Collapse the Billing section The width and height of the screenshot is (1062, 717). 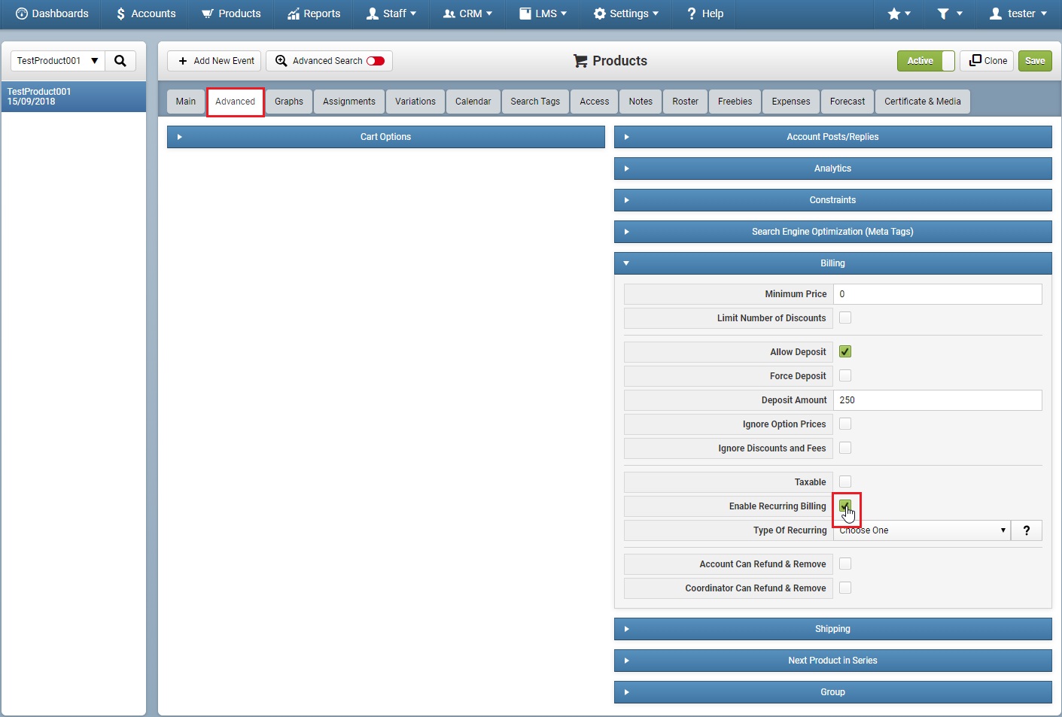coord(832,263)
